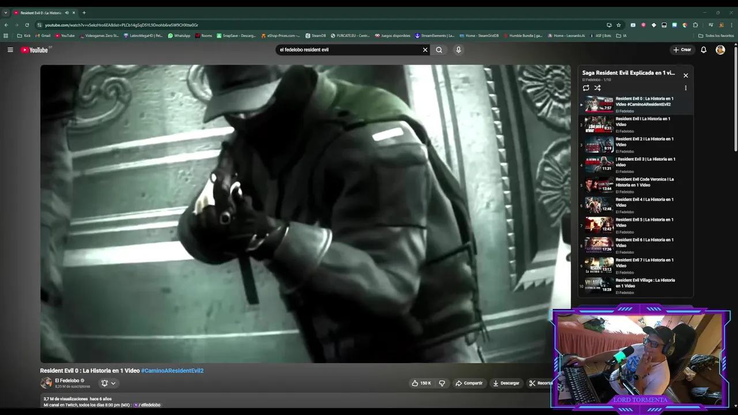The height and width of the screenshot is (415, 738).
Task: Play Resident Evil 7 playlist entry
Action: pos(635,266)
